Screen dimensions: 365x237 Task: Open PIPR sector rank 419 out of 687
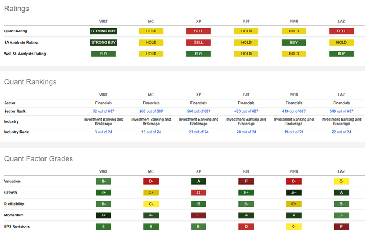tap(294, 111)
